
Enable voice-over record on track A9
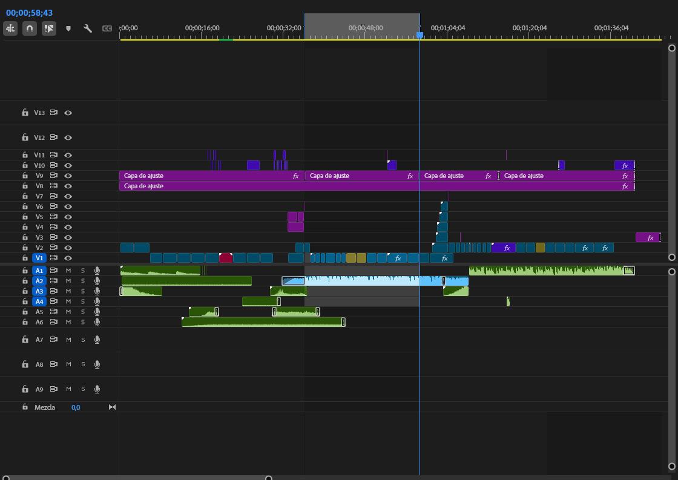point(97,389)
